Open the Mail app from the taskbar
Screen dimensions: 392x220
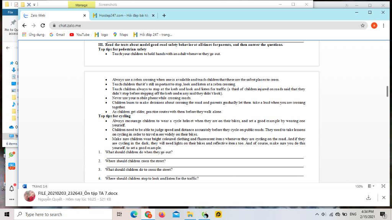176,214
